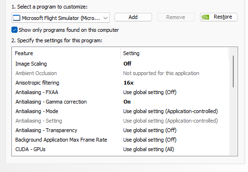248x172 pixels.
Task: Open the CUDA - GPUs setting value
Action: (149, 149)
